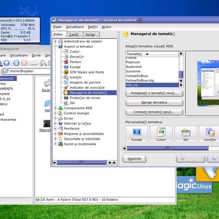This screenshot has width=219, height=219.
Task: Click Creează tematică nouă button
Action: pos(154,112)
